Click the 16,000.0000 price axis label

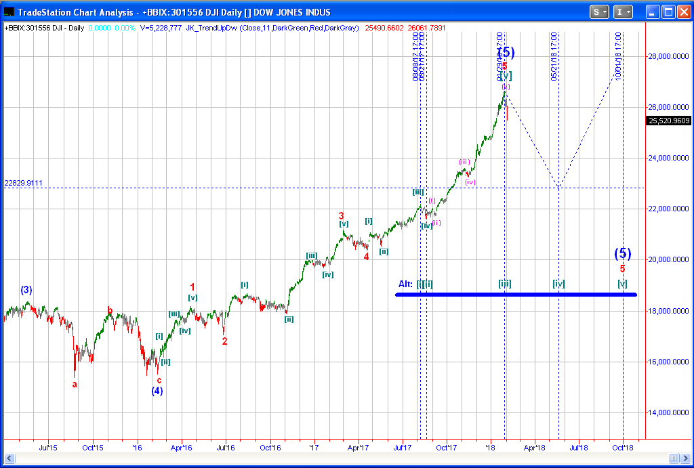pos(669,362)
